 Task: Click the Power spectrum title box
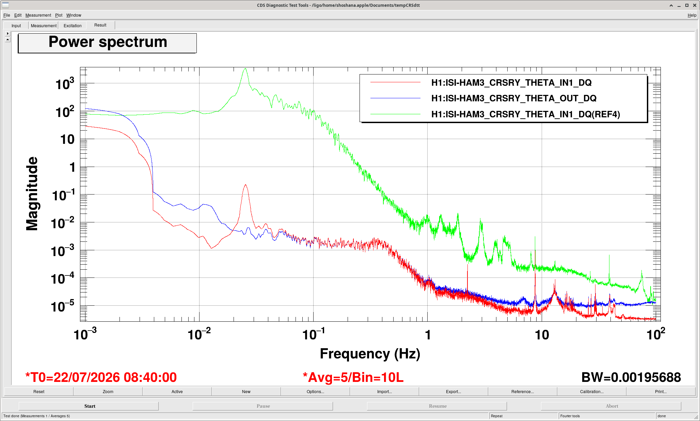point(107,43)
